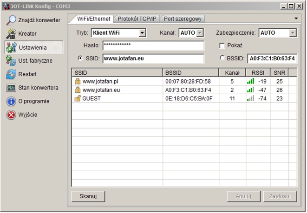Viewport: 307px width, 213px height.
Task: Click the O programie info icon
Action: point(12,101)
